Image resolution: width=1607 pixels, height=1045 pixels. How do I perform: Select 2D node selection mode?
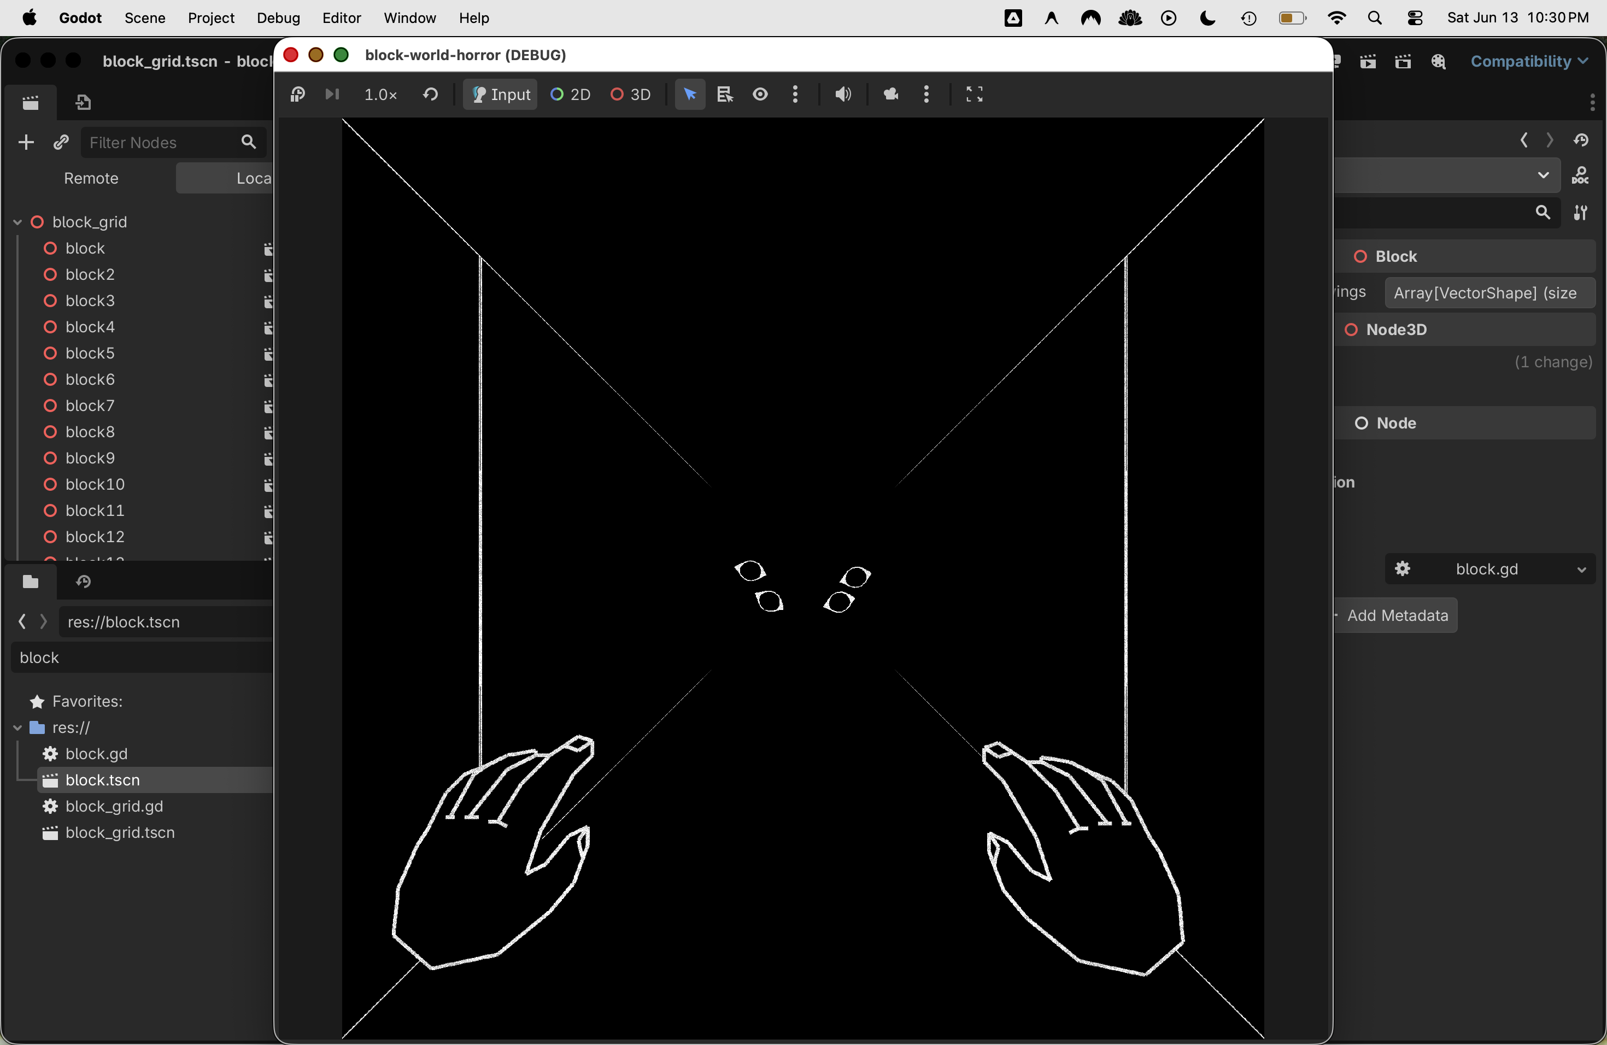click(x=571, y=95)
